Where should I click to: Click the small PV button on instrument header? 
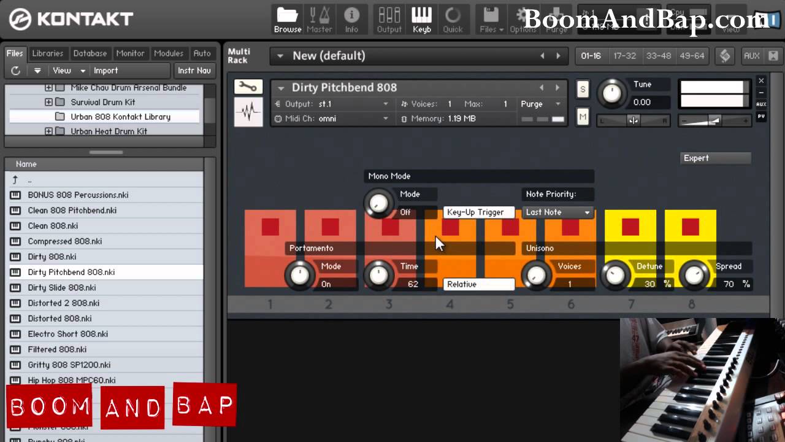(761, 116)
